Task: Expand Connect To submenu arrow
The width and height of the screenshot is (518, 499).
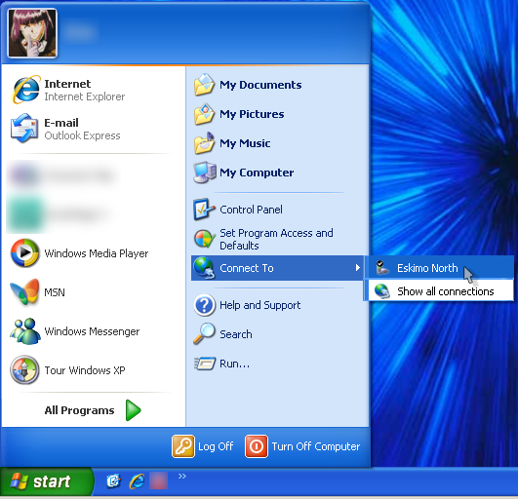Action: (357, 268)
